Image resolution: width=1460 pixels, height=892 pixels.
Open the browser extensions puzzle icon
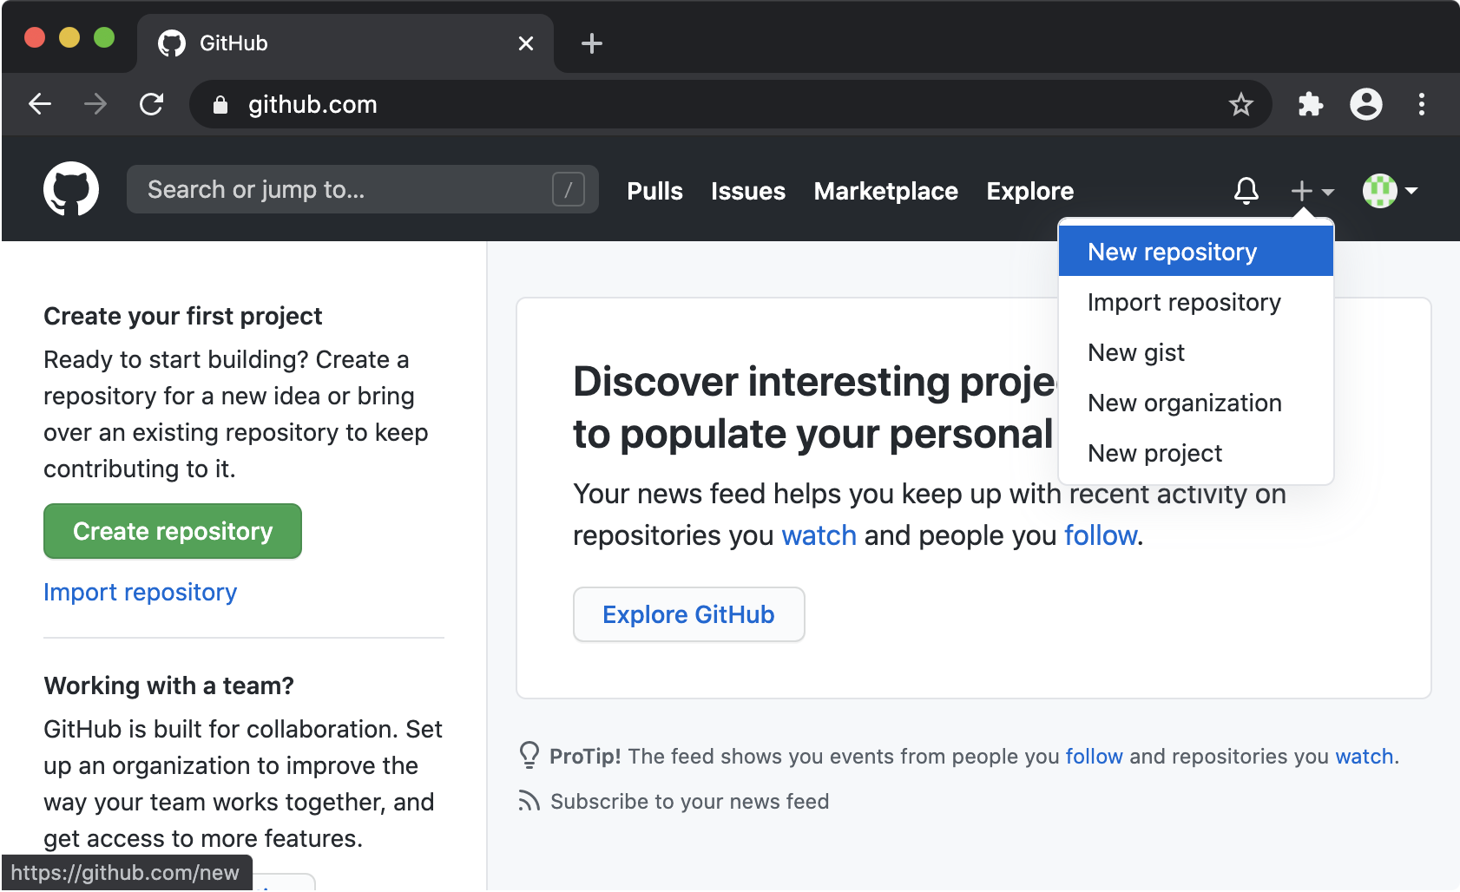tap(1311, 104)
